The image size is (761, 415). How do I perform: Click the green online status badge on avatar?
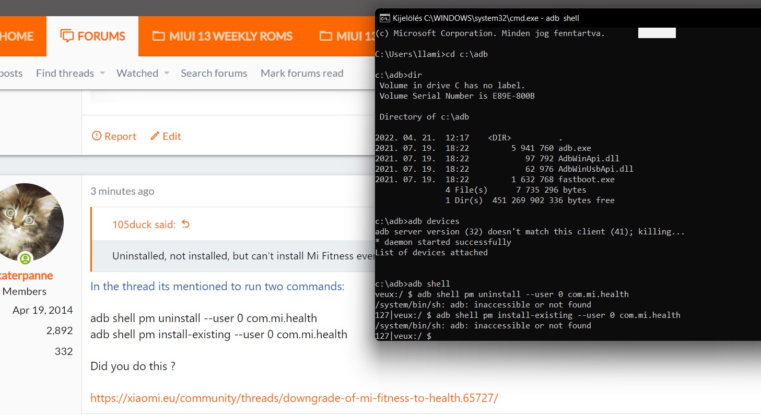click(25, 258)
